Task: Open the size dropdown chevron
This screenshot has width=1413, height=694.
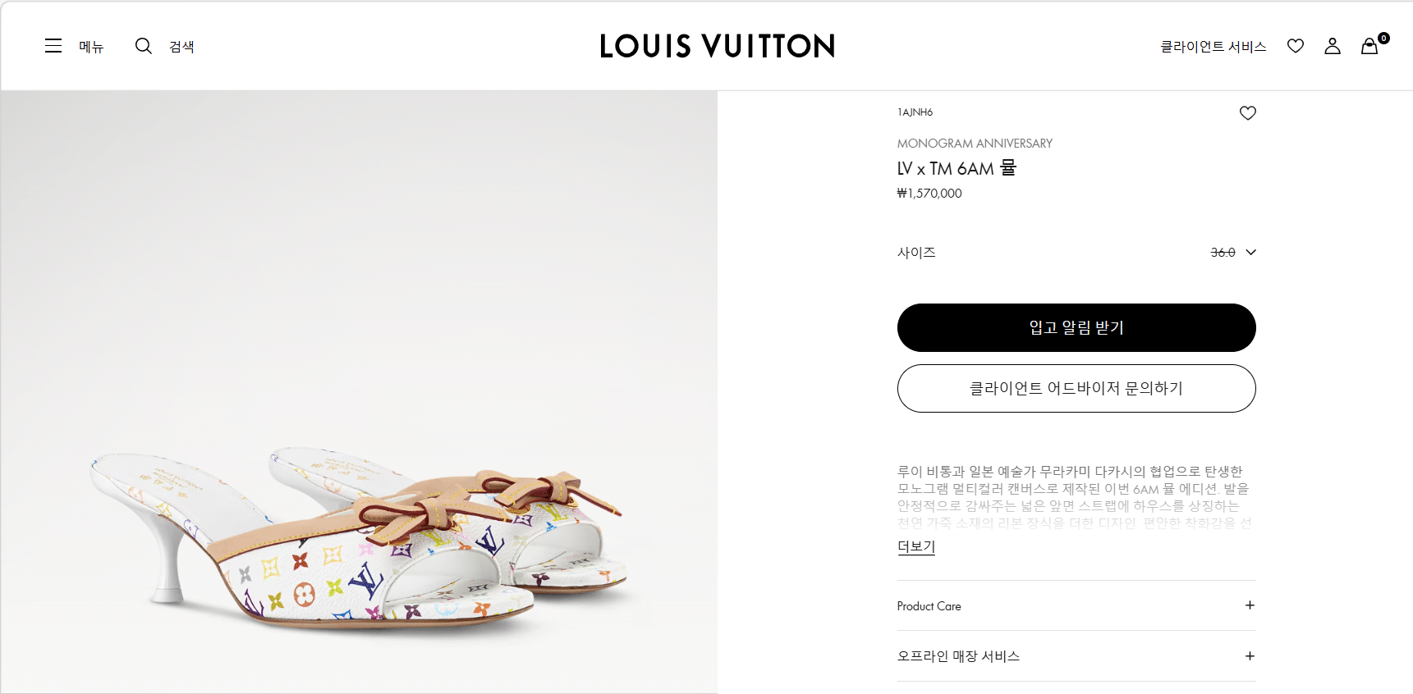Action: click(1250, 252)
